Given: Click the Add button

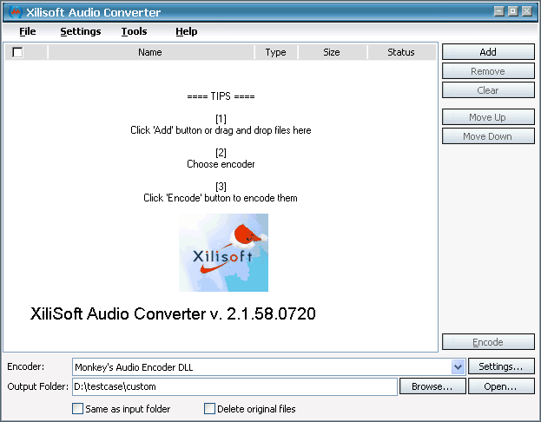Looking at the screenshot, I should [488, 52].
